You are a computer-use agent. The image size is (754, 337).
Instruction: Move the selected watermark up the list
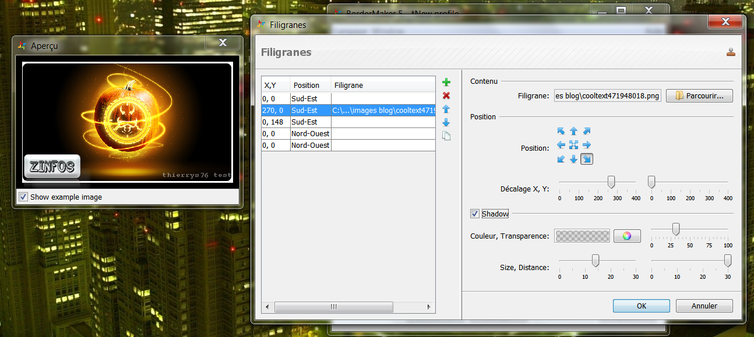[445, 109]
